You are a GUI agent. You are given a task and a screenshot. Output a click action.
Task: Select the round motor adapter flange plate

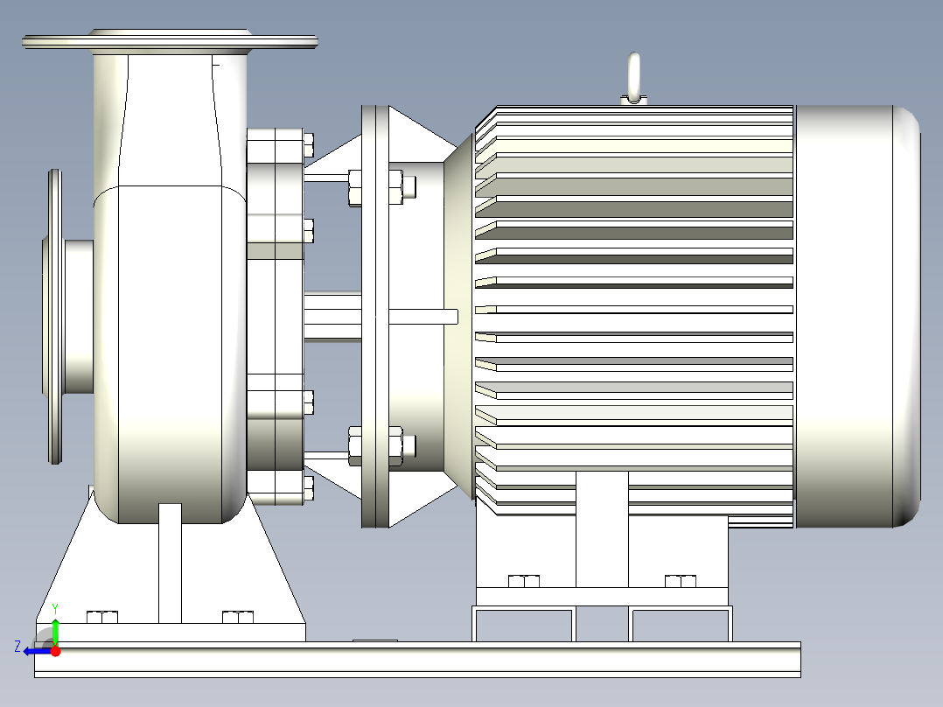click(x=375, y=317)
